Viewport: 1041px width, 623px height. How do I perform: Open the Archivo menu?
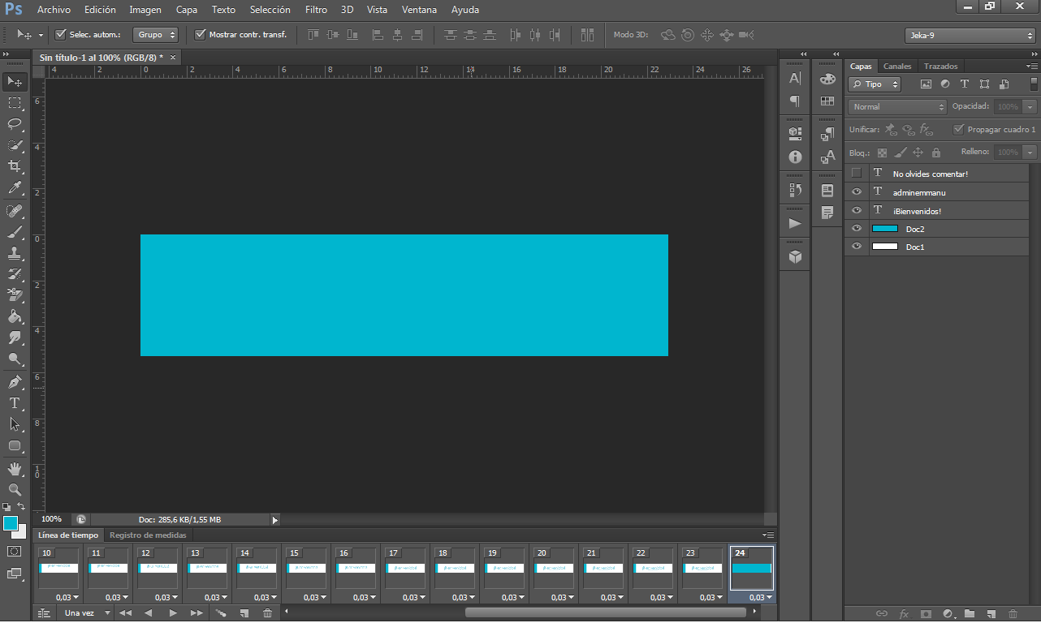[x=54, y=10]
